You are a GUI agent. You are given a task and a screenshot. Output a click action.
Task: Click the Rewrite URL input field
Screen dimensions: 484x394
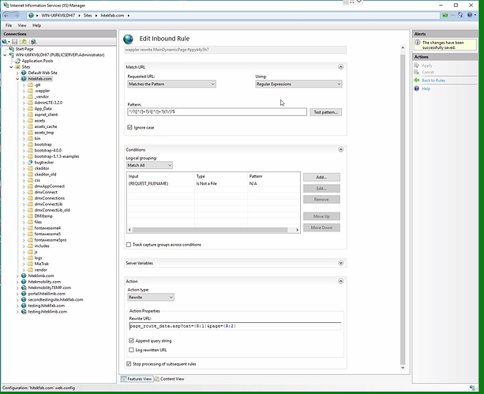coord(234,326)
